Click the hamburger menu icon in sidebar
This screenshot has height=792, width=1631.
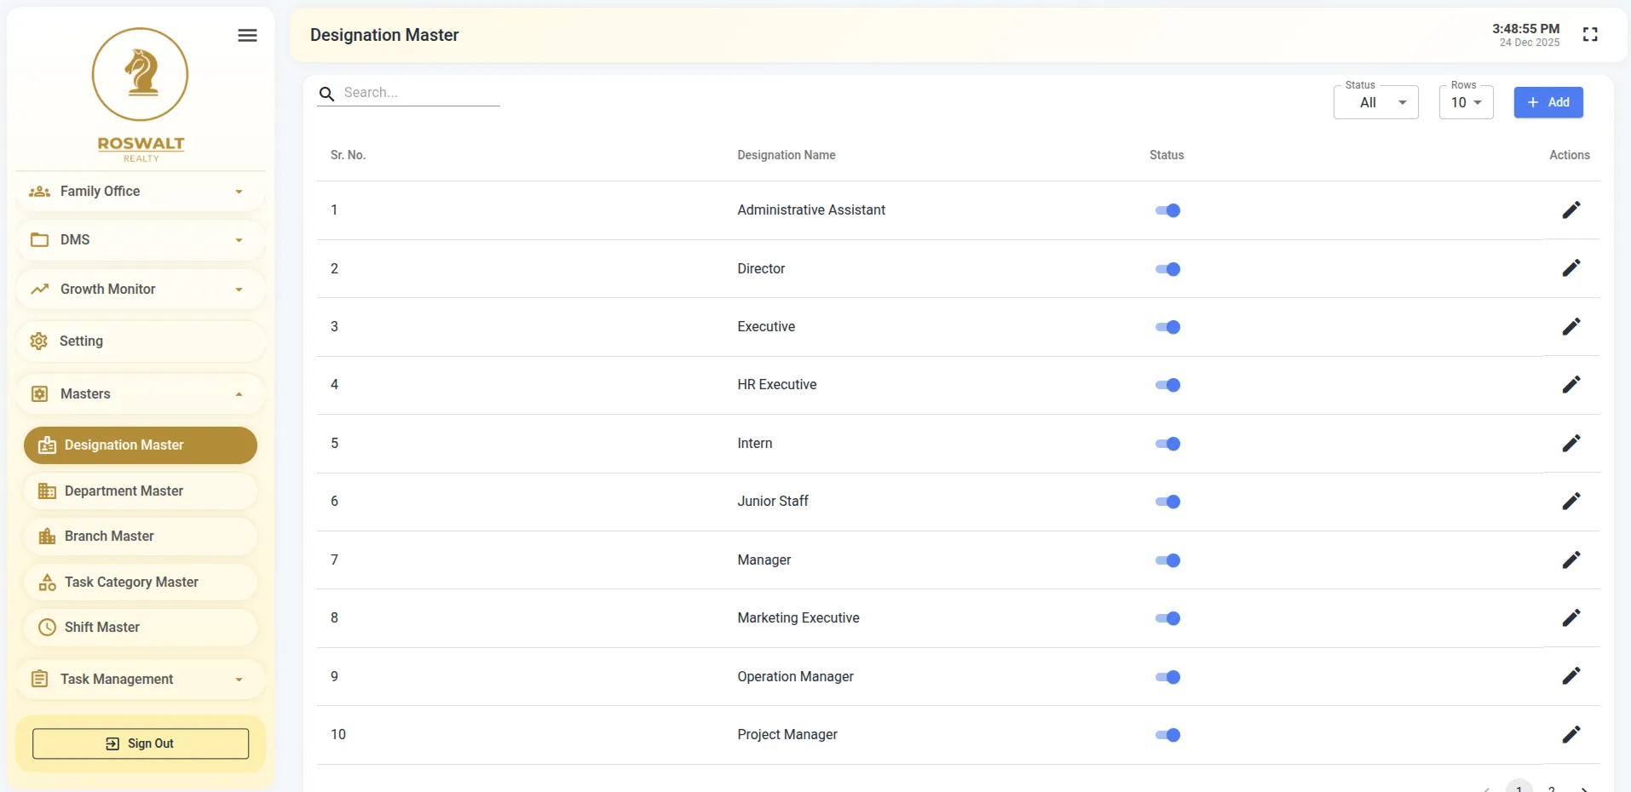[247, 35]
